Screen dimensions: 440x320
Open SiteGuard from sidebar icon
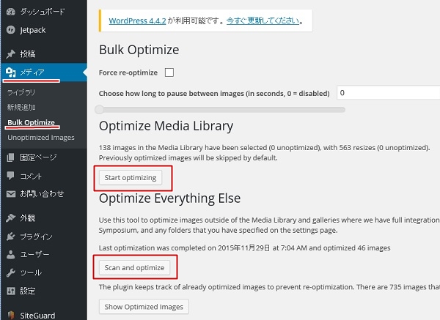pos(11,315)
